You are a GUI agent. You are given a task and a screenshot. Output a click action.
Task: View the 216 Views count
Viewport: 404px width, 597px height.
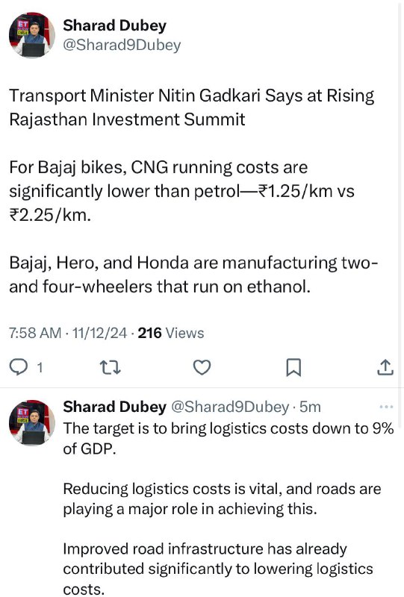click(171, 333)
